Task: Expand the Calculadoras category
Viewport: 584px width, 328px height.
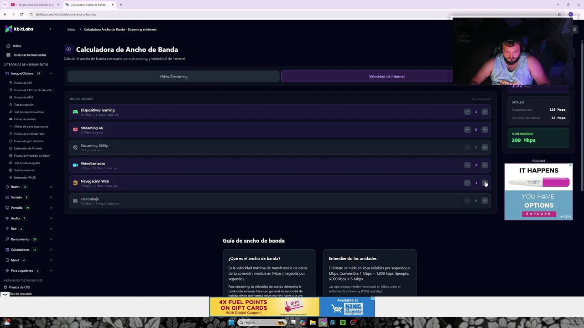Action: point(28,250)
